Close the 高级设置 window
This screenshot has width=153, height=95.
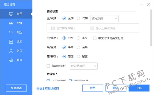coord(148,5)
